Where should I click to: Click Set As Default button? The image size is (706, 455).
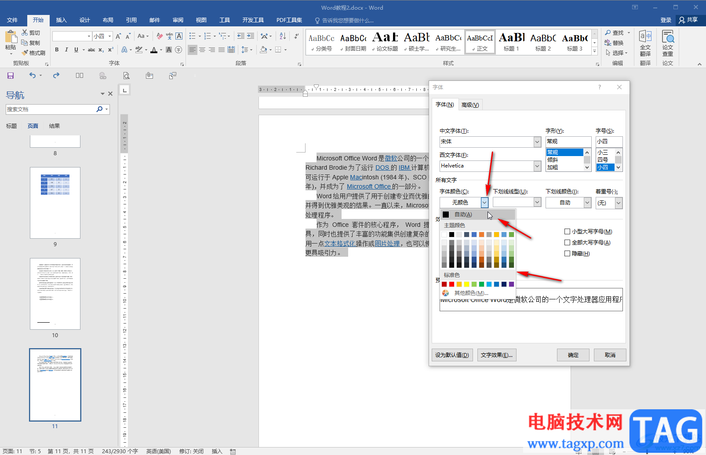point(452,355)
